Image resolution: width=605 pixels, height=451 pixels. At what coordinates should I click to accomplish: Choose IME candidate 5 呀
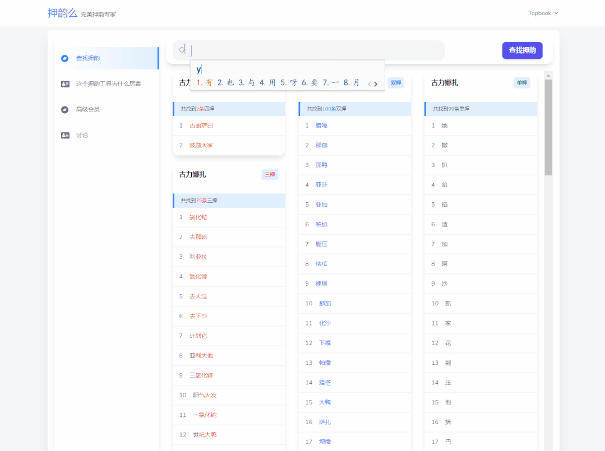pos(289,82)
